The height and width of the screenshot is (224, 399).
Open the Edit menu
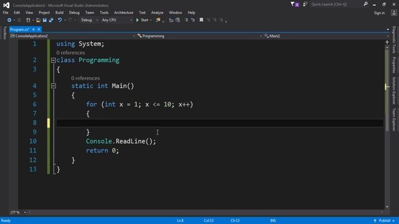pos(17,12)
